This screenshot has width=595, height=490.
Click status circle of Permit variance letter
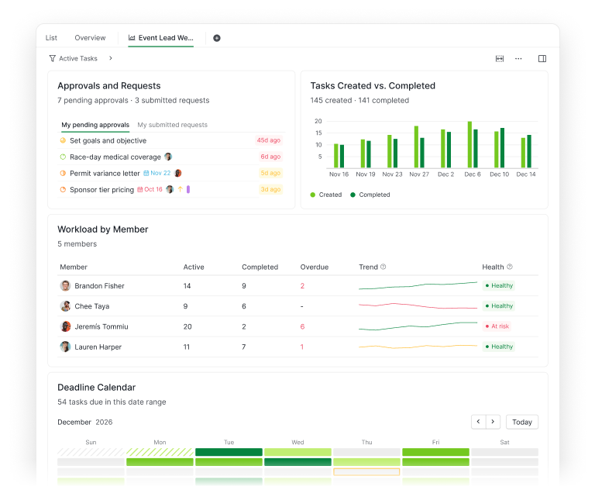tap(63, 173)
